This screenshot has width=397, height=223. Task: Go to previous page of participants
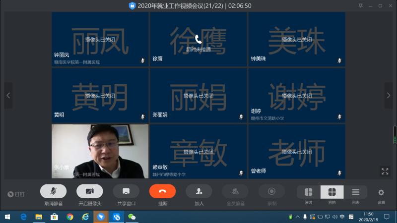(x=8, y=96)
